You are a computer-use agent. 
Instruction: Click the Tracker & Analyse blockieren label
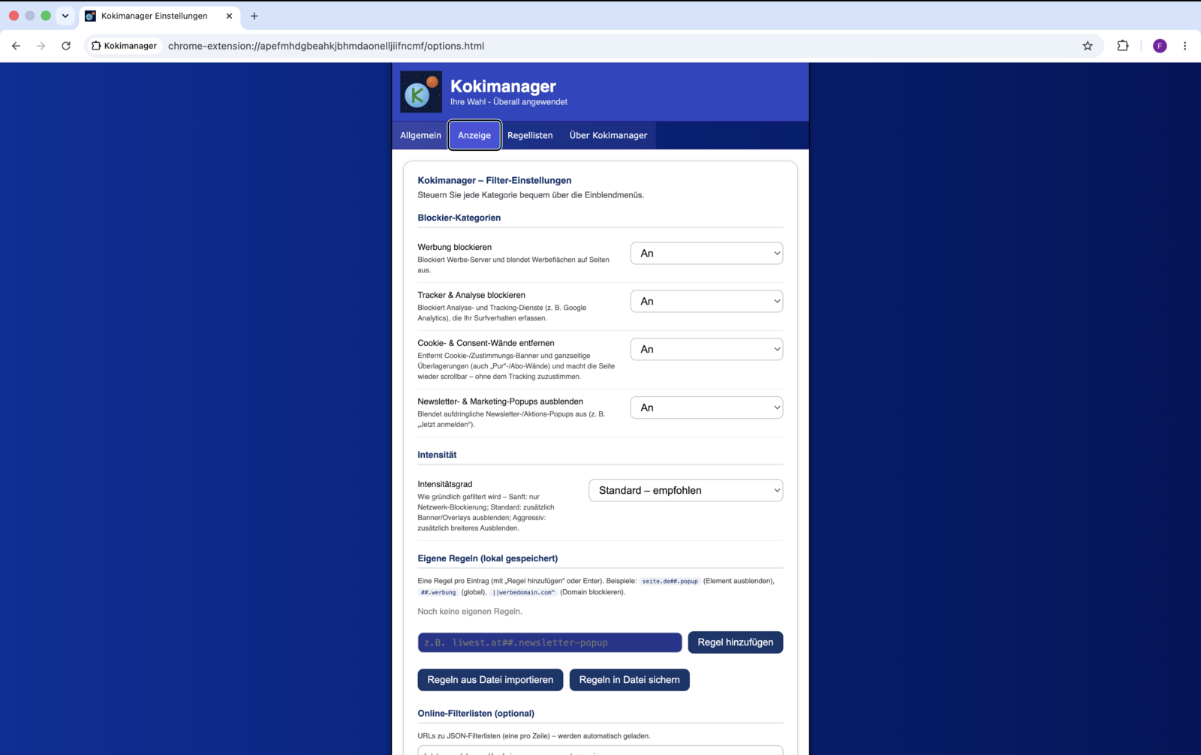[x=471, y=295]
